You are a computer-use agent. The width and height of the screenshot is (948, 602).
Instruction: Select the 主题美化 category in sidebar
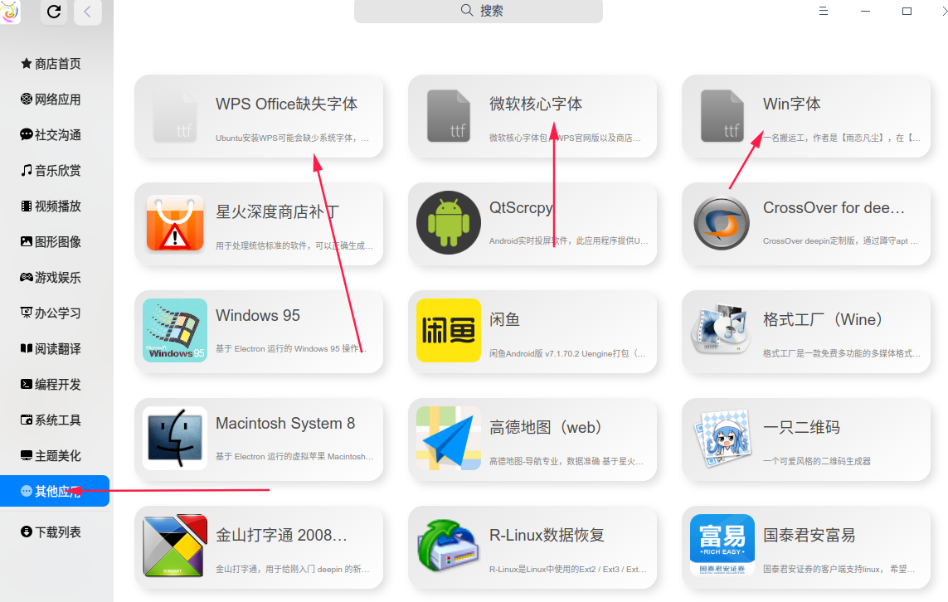click(x=26, y=455)
